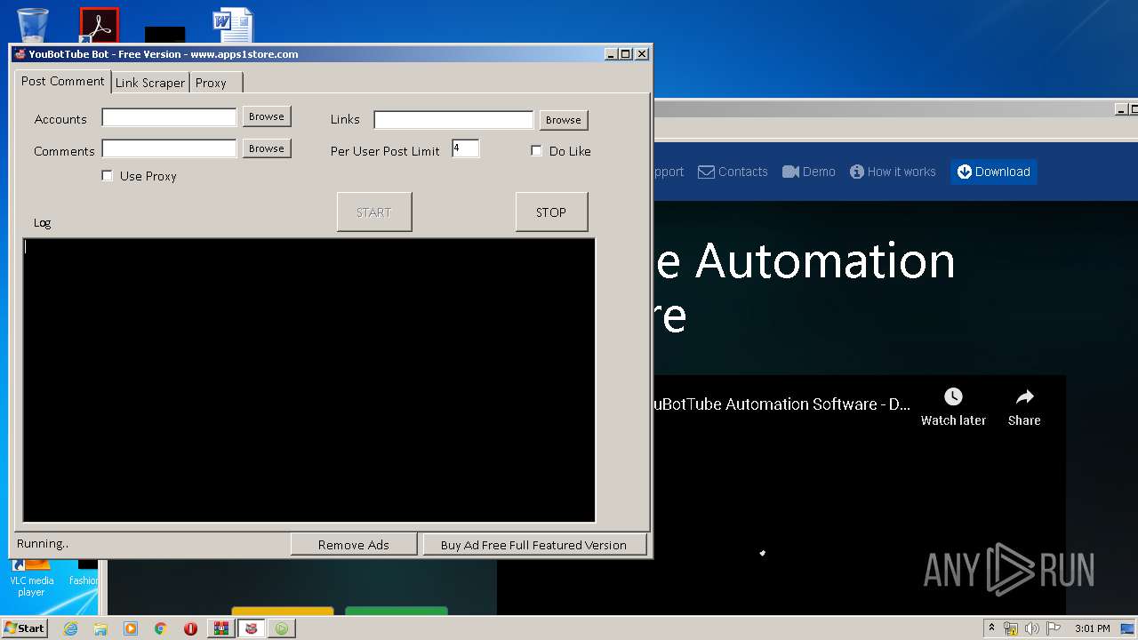Toggle the Do Like checkbox

click(x=536, y=151)
